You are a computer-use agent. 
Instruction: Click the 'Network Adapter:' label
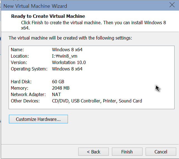pos(28,94)
